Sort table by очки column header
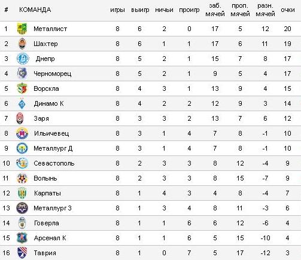Viewport: 301px width, 260px height. [288, 10]
